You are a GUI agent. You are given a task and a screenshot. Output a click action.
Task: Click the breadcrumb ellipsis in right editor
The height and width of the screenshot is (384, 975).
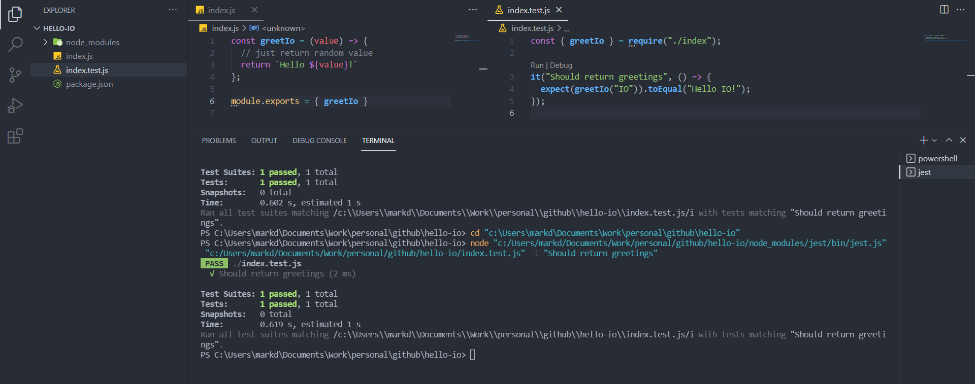[x=567, y=28]
